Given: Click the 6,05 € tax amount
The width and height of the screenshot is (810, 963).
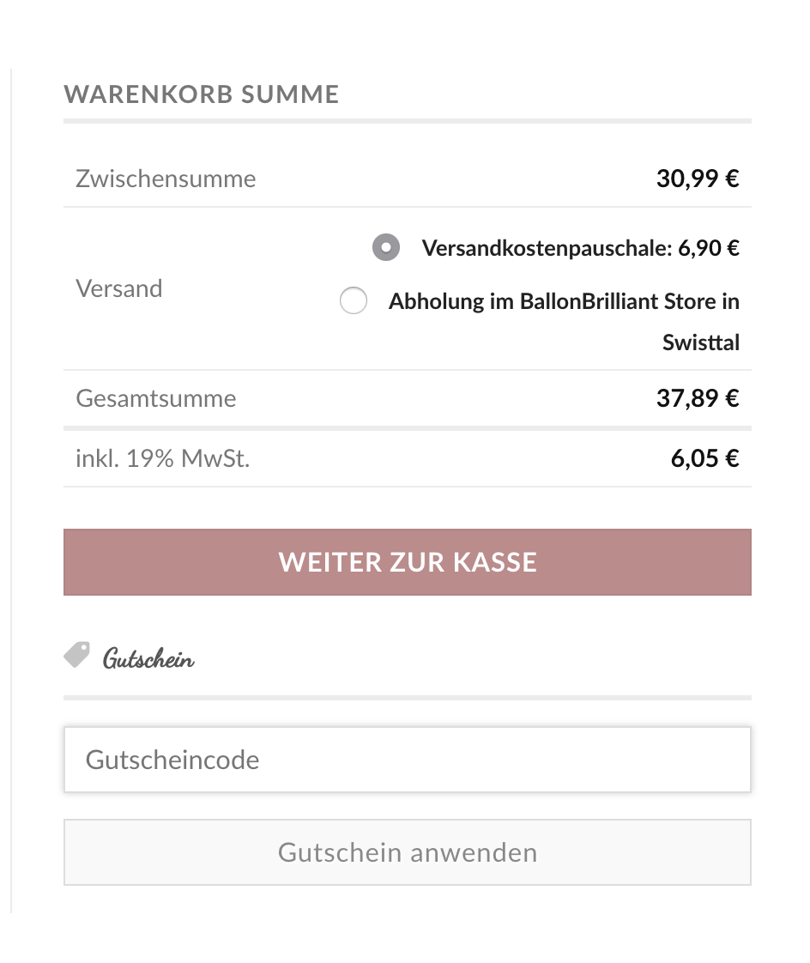Looking at the screenshot, I should (704, 457).
